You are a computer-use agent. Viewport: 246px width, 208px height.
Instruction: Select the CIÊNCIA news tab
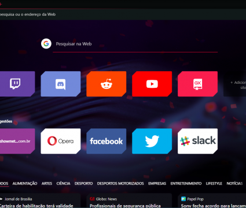(63, 184)
